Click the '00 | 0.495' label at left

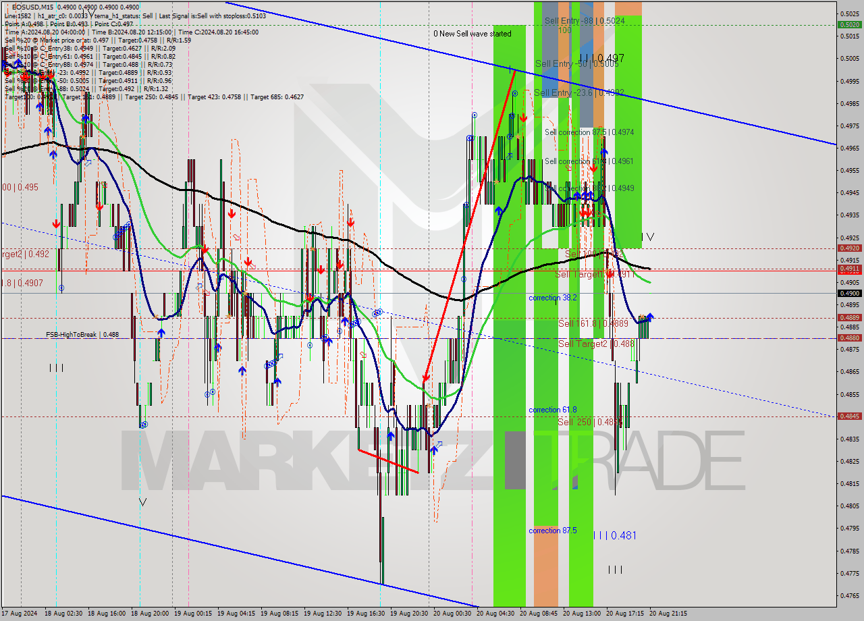pyautogui.click(x=20, y=187)
